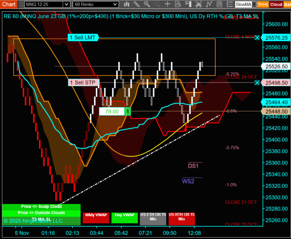Viewport: 291px width, 239px height.
Task: Open the Chart Trader panel icon
Action: click(188, 4)
